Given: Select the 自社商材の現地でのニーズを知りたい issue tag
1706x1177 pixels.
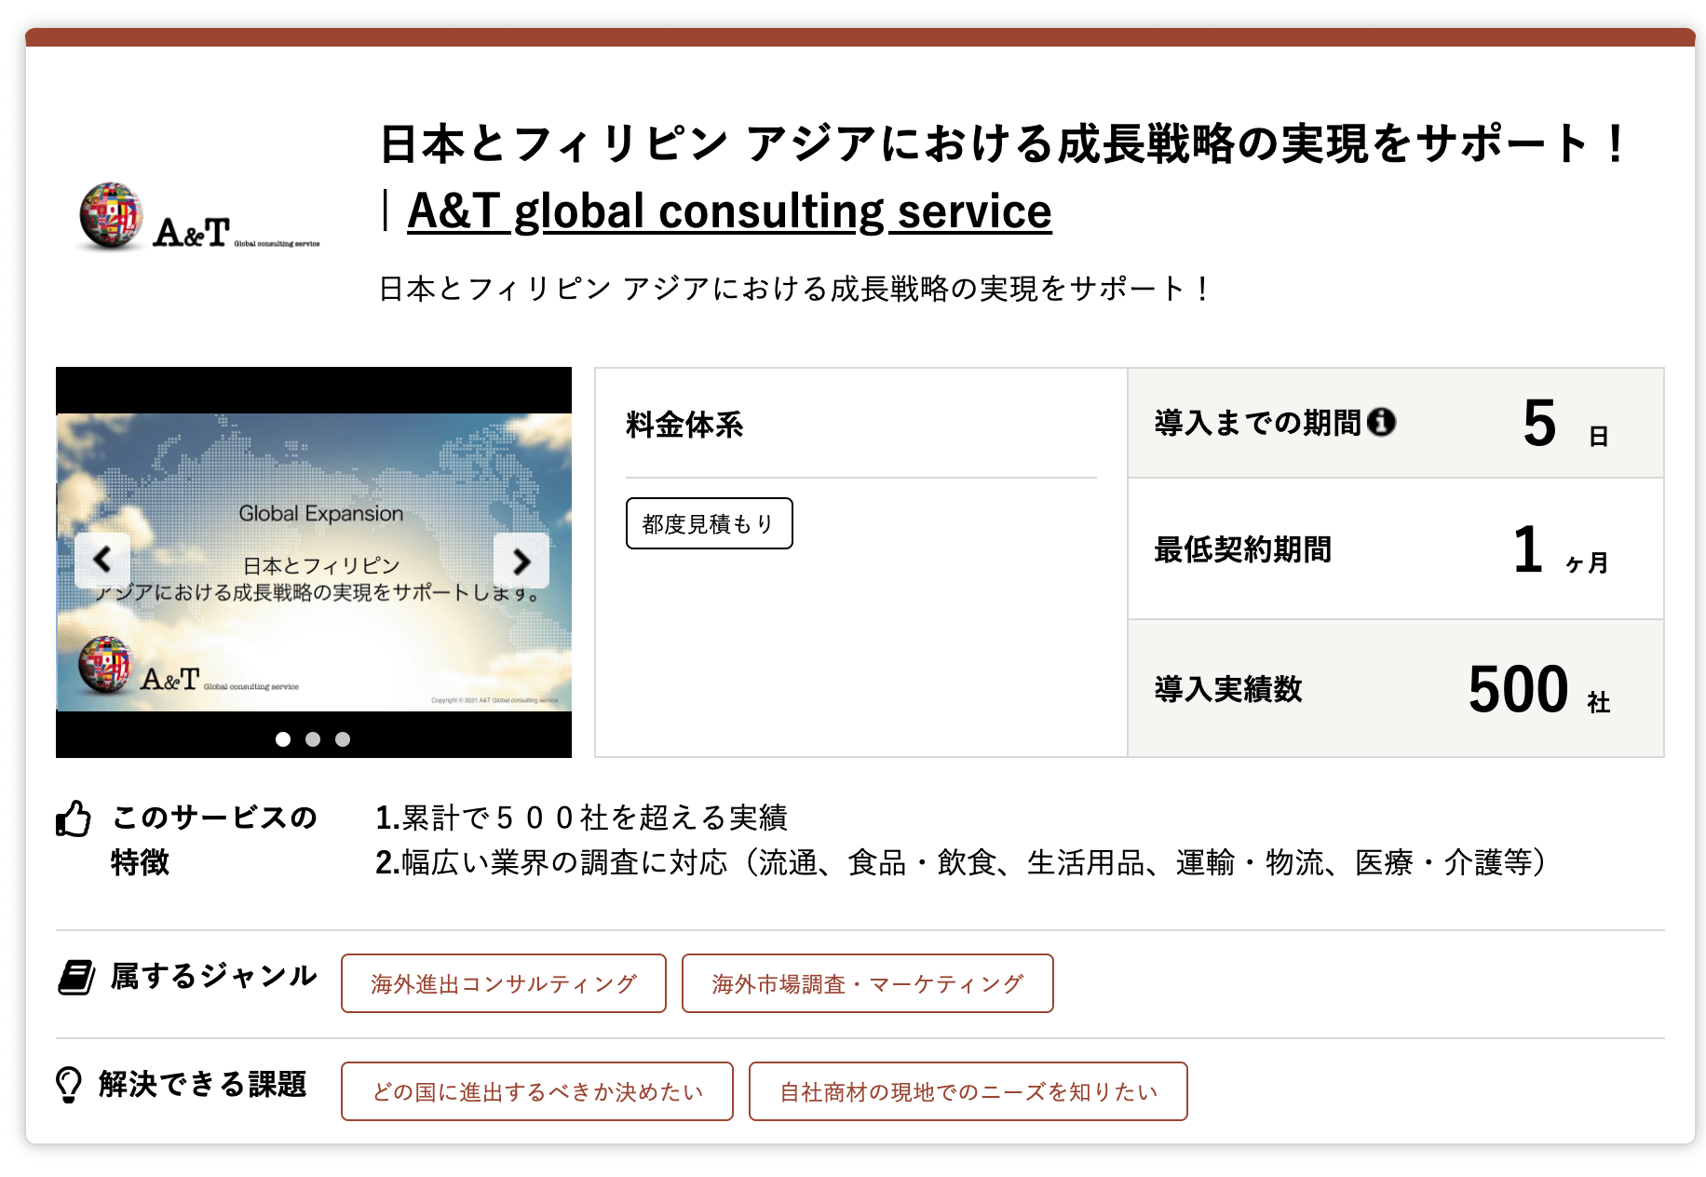Looking at the screenshot, I should [968, 1091].
